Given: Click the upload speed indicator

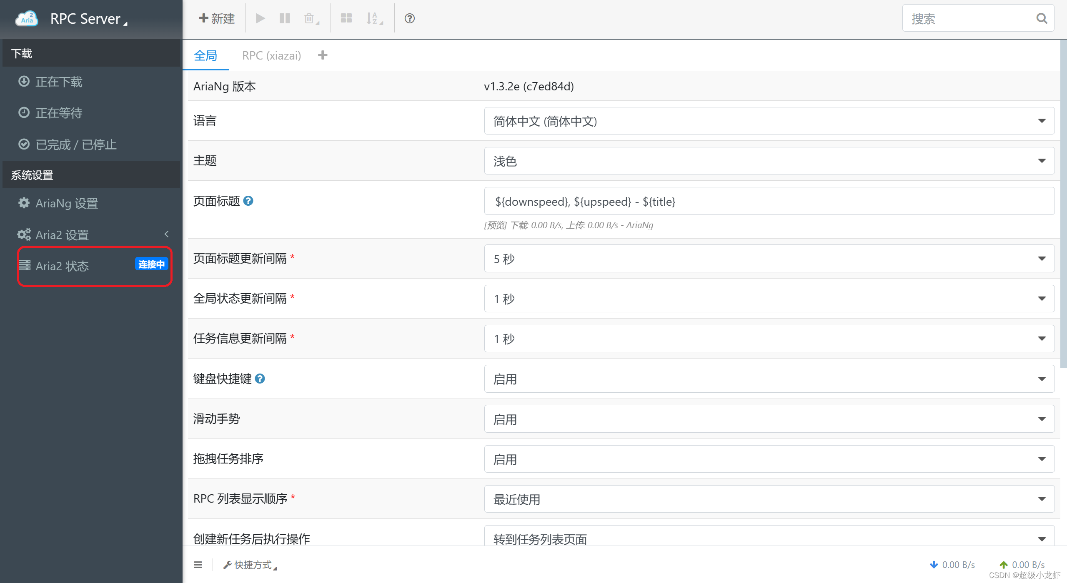Looking at the screenshot, I should coord(1022,565).
